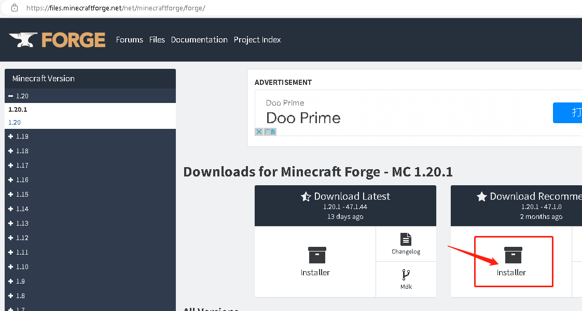
Task: Expand the 1.9 version group
Action: (90, 281)
